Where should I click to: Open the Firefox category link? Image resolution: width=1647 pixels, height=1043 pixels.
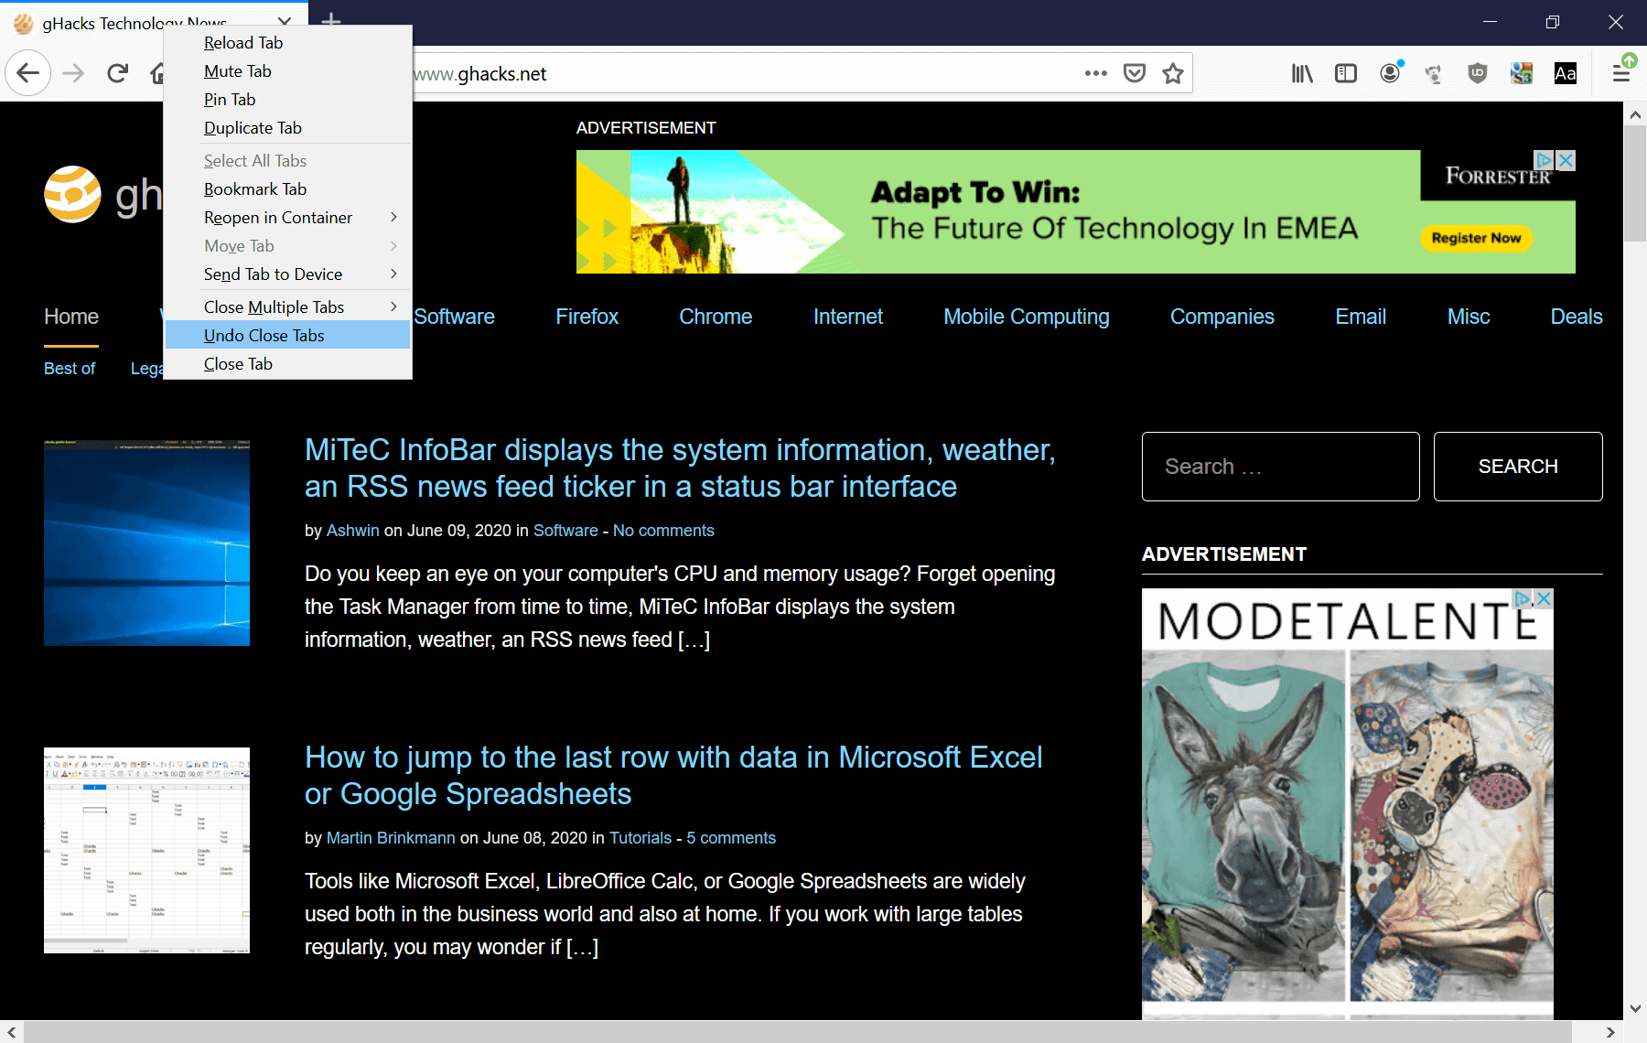tap(587, 317)
